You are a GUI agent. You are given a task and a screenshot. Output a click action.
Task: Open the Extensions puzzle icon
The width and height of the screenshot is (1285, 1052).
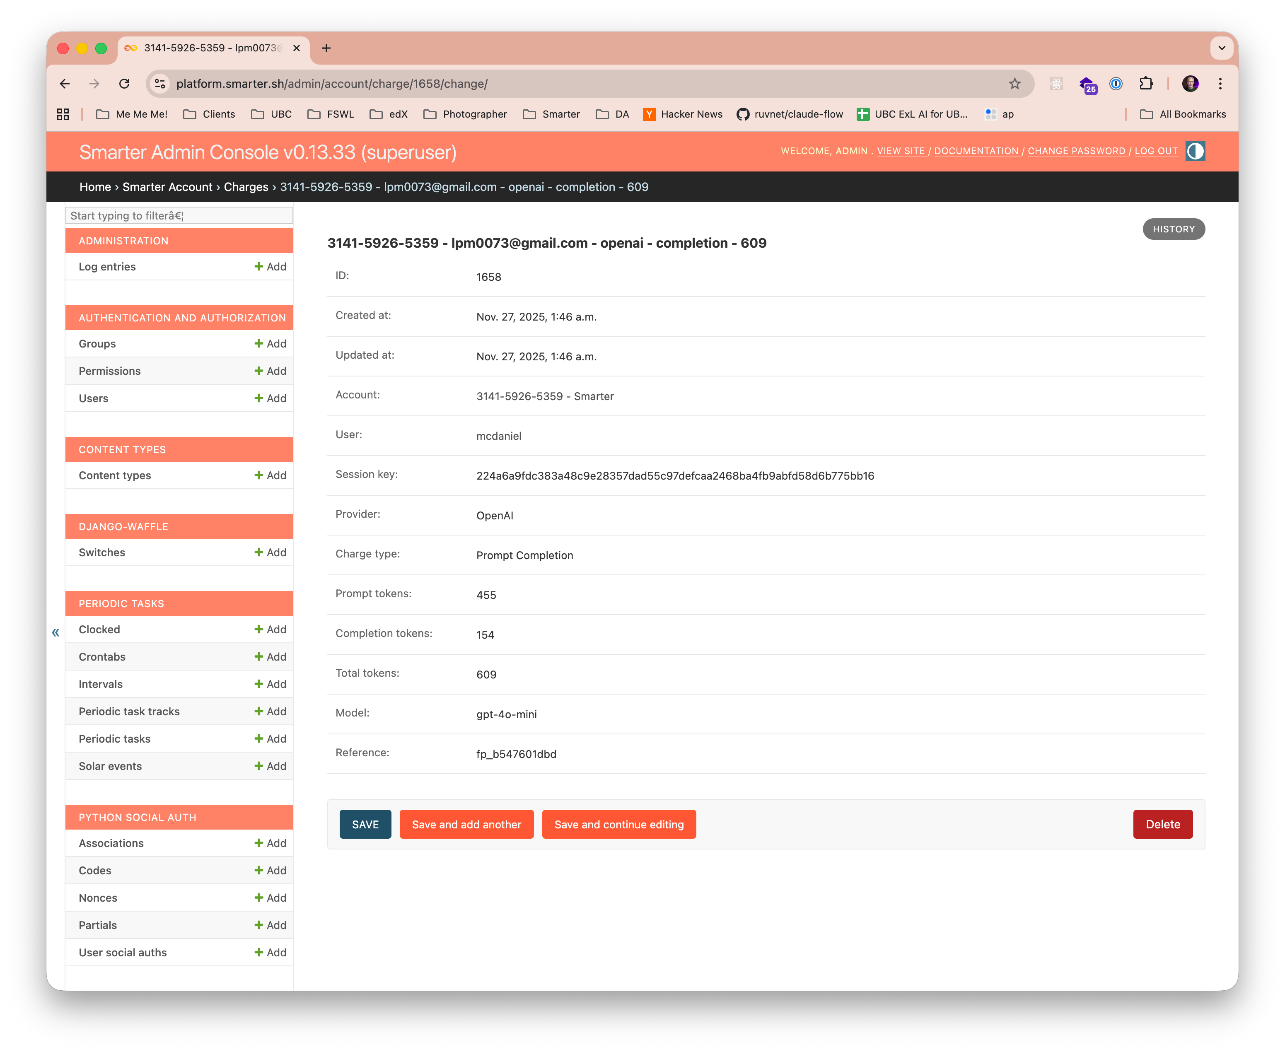[x=1145, y=84]
